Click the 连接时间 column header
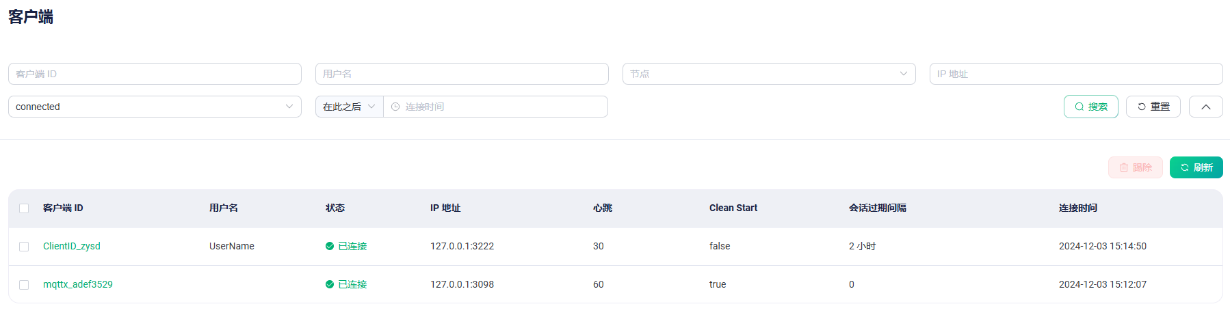This screenshot has width=1230, height=315. tap(1078, 208)
